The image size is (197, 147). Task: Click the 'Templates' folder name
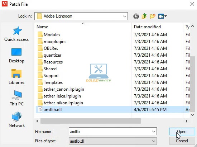click(53, 82)
